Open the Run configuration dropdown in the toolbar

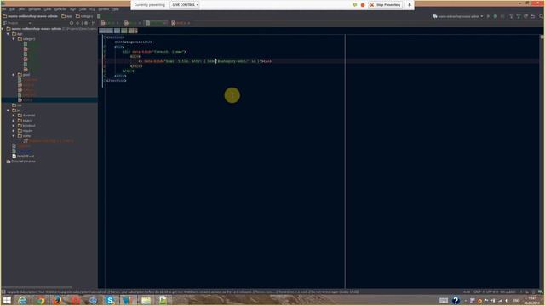(x=458, y=16)
